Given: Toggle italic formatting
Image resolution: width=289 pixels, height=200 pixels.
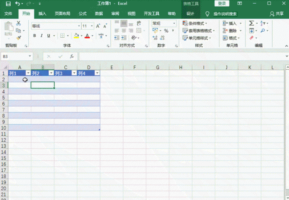Looking at the screenshot, I should 41,36.
